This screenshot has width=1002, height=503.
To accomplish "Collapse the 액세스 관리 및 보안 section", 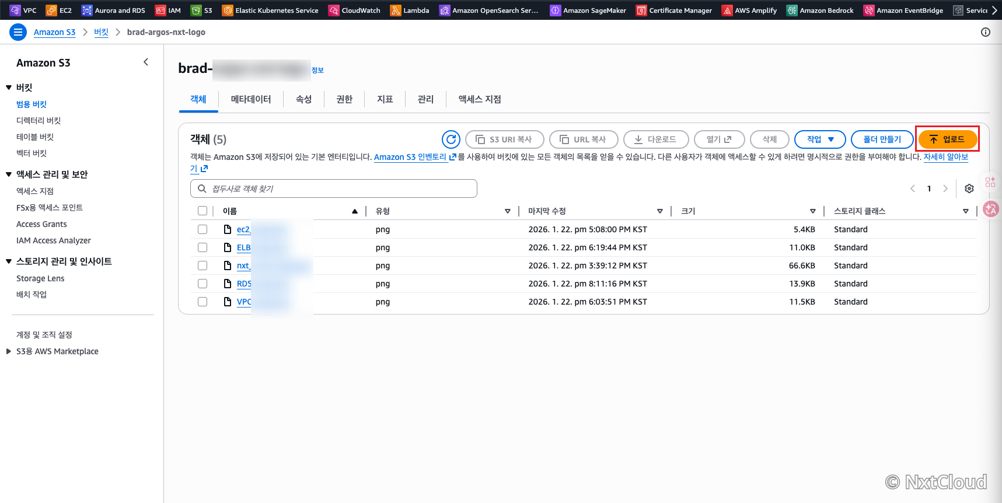I will point(9,174).
